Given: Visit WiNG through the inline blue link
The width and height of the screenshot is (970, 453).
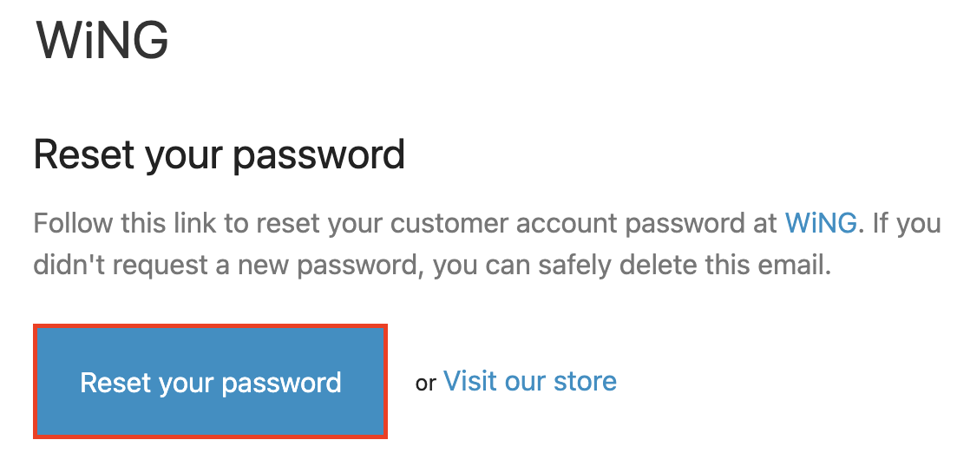Looking at the screenshot, I should [820, 223].
